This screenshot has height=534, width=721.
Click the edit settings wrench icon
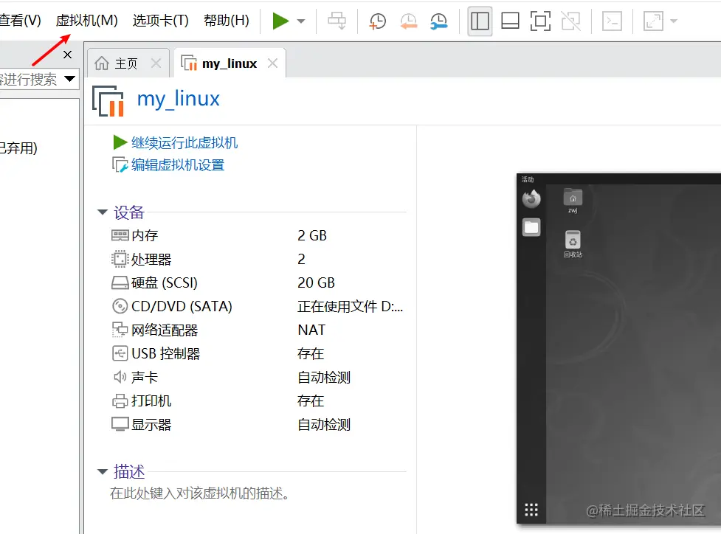point(120,165)
